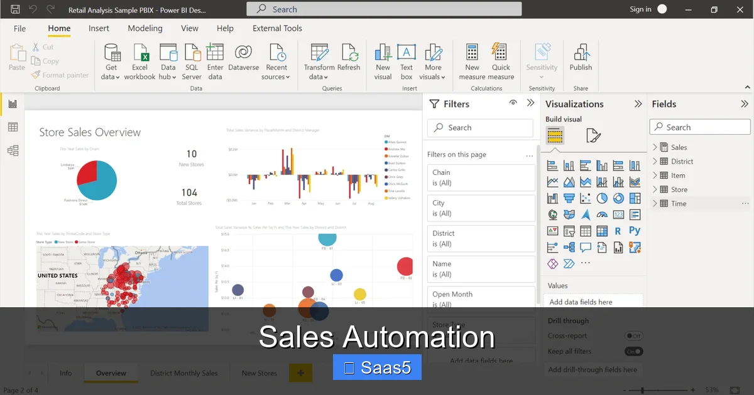
Task: Choose the Q&A speech bubble visual
Action: point(586,247)
